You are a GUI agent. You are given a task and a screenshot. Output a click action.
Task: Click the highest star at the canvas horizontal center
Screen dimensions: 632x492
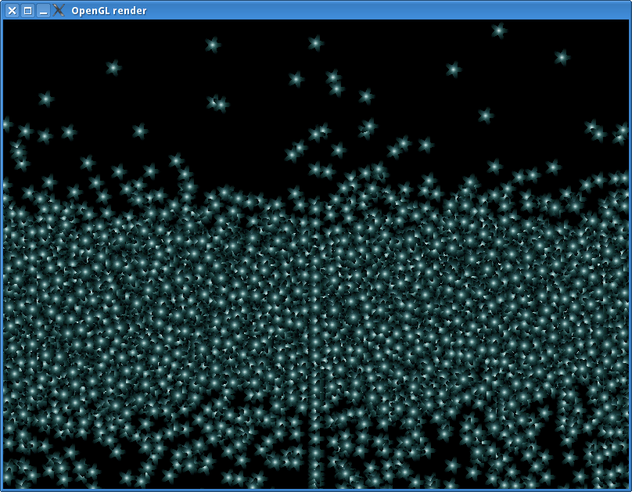(315, 43)
